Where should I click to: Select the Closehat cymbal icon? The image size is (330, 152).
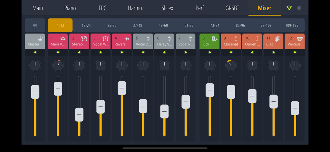[x=236, y=39]
